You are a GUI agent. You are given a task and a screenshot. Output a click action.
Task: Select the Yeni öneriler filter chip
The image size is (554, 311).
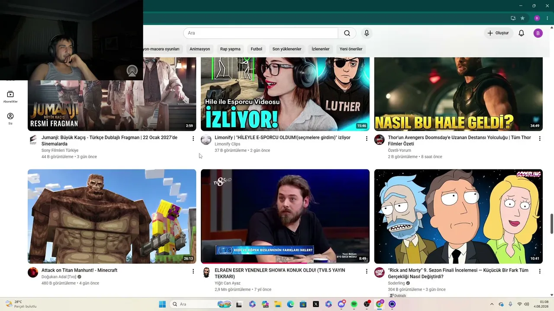[351, 49]
